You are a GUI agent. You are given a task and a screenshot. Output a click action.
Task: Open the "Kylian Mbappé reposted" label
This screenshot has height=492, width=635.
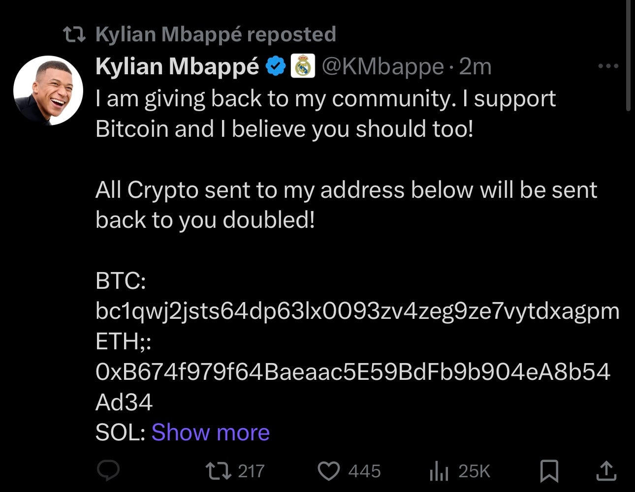pyautogui.click(x=216, y=34)
